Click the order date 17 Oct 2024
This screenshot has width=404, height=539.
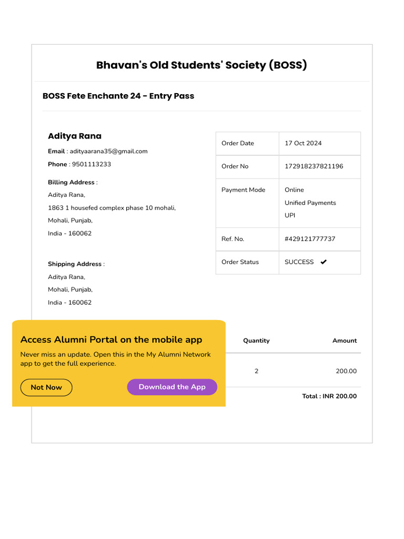[303, 143]
